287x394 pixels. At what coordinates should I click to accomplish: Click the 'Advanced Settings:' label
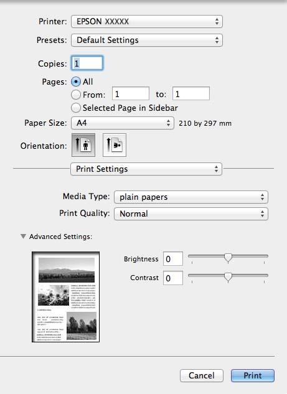click(x=60, y=237)
